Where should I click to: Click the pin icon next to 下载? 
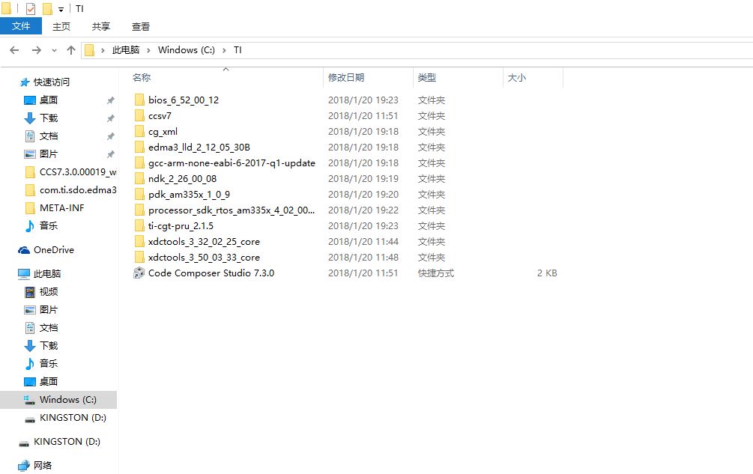[x=110, y=118]
